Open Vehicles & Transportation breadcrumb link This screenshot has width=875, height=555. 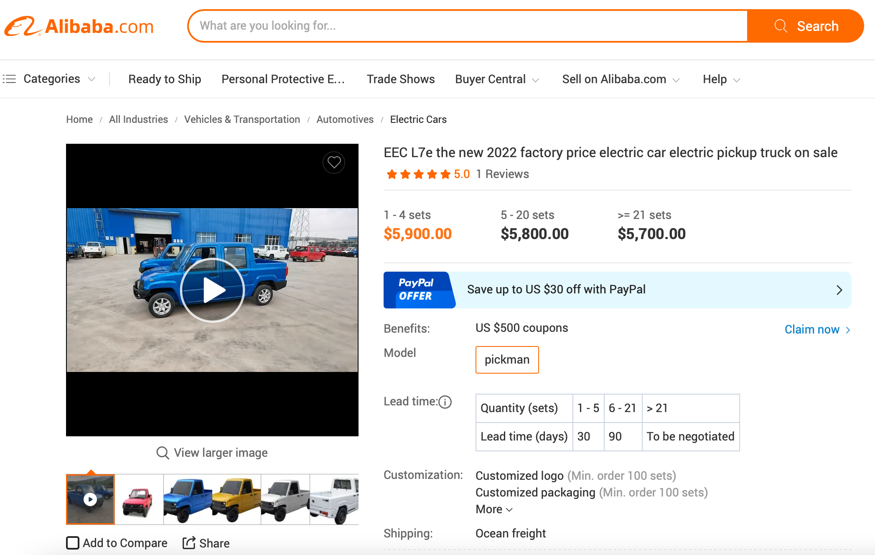tap(242, 120)
